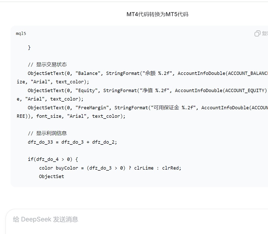Select the FreeMargin ObjectSetText line

tap(103, 108)
